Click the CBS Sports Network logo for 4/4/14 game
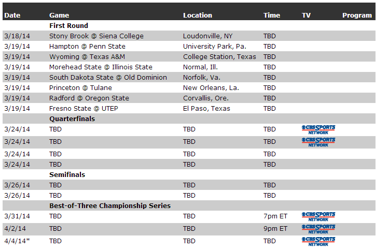The image size is (376, 251). [318, 242]
